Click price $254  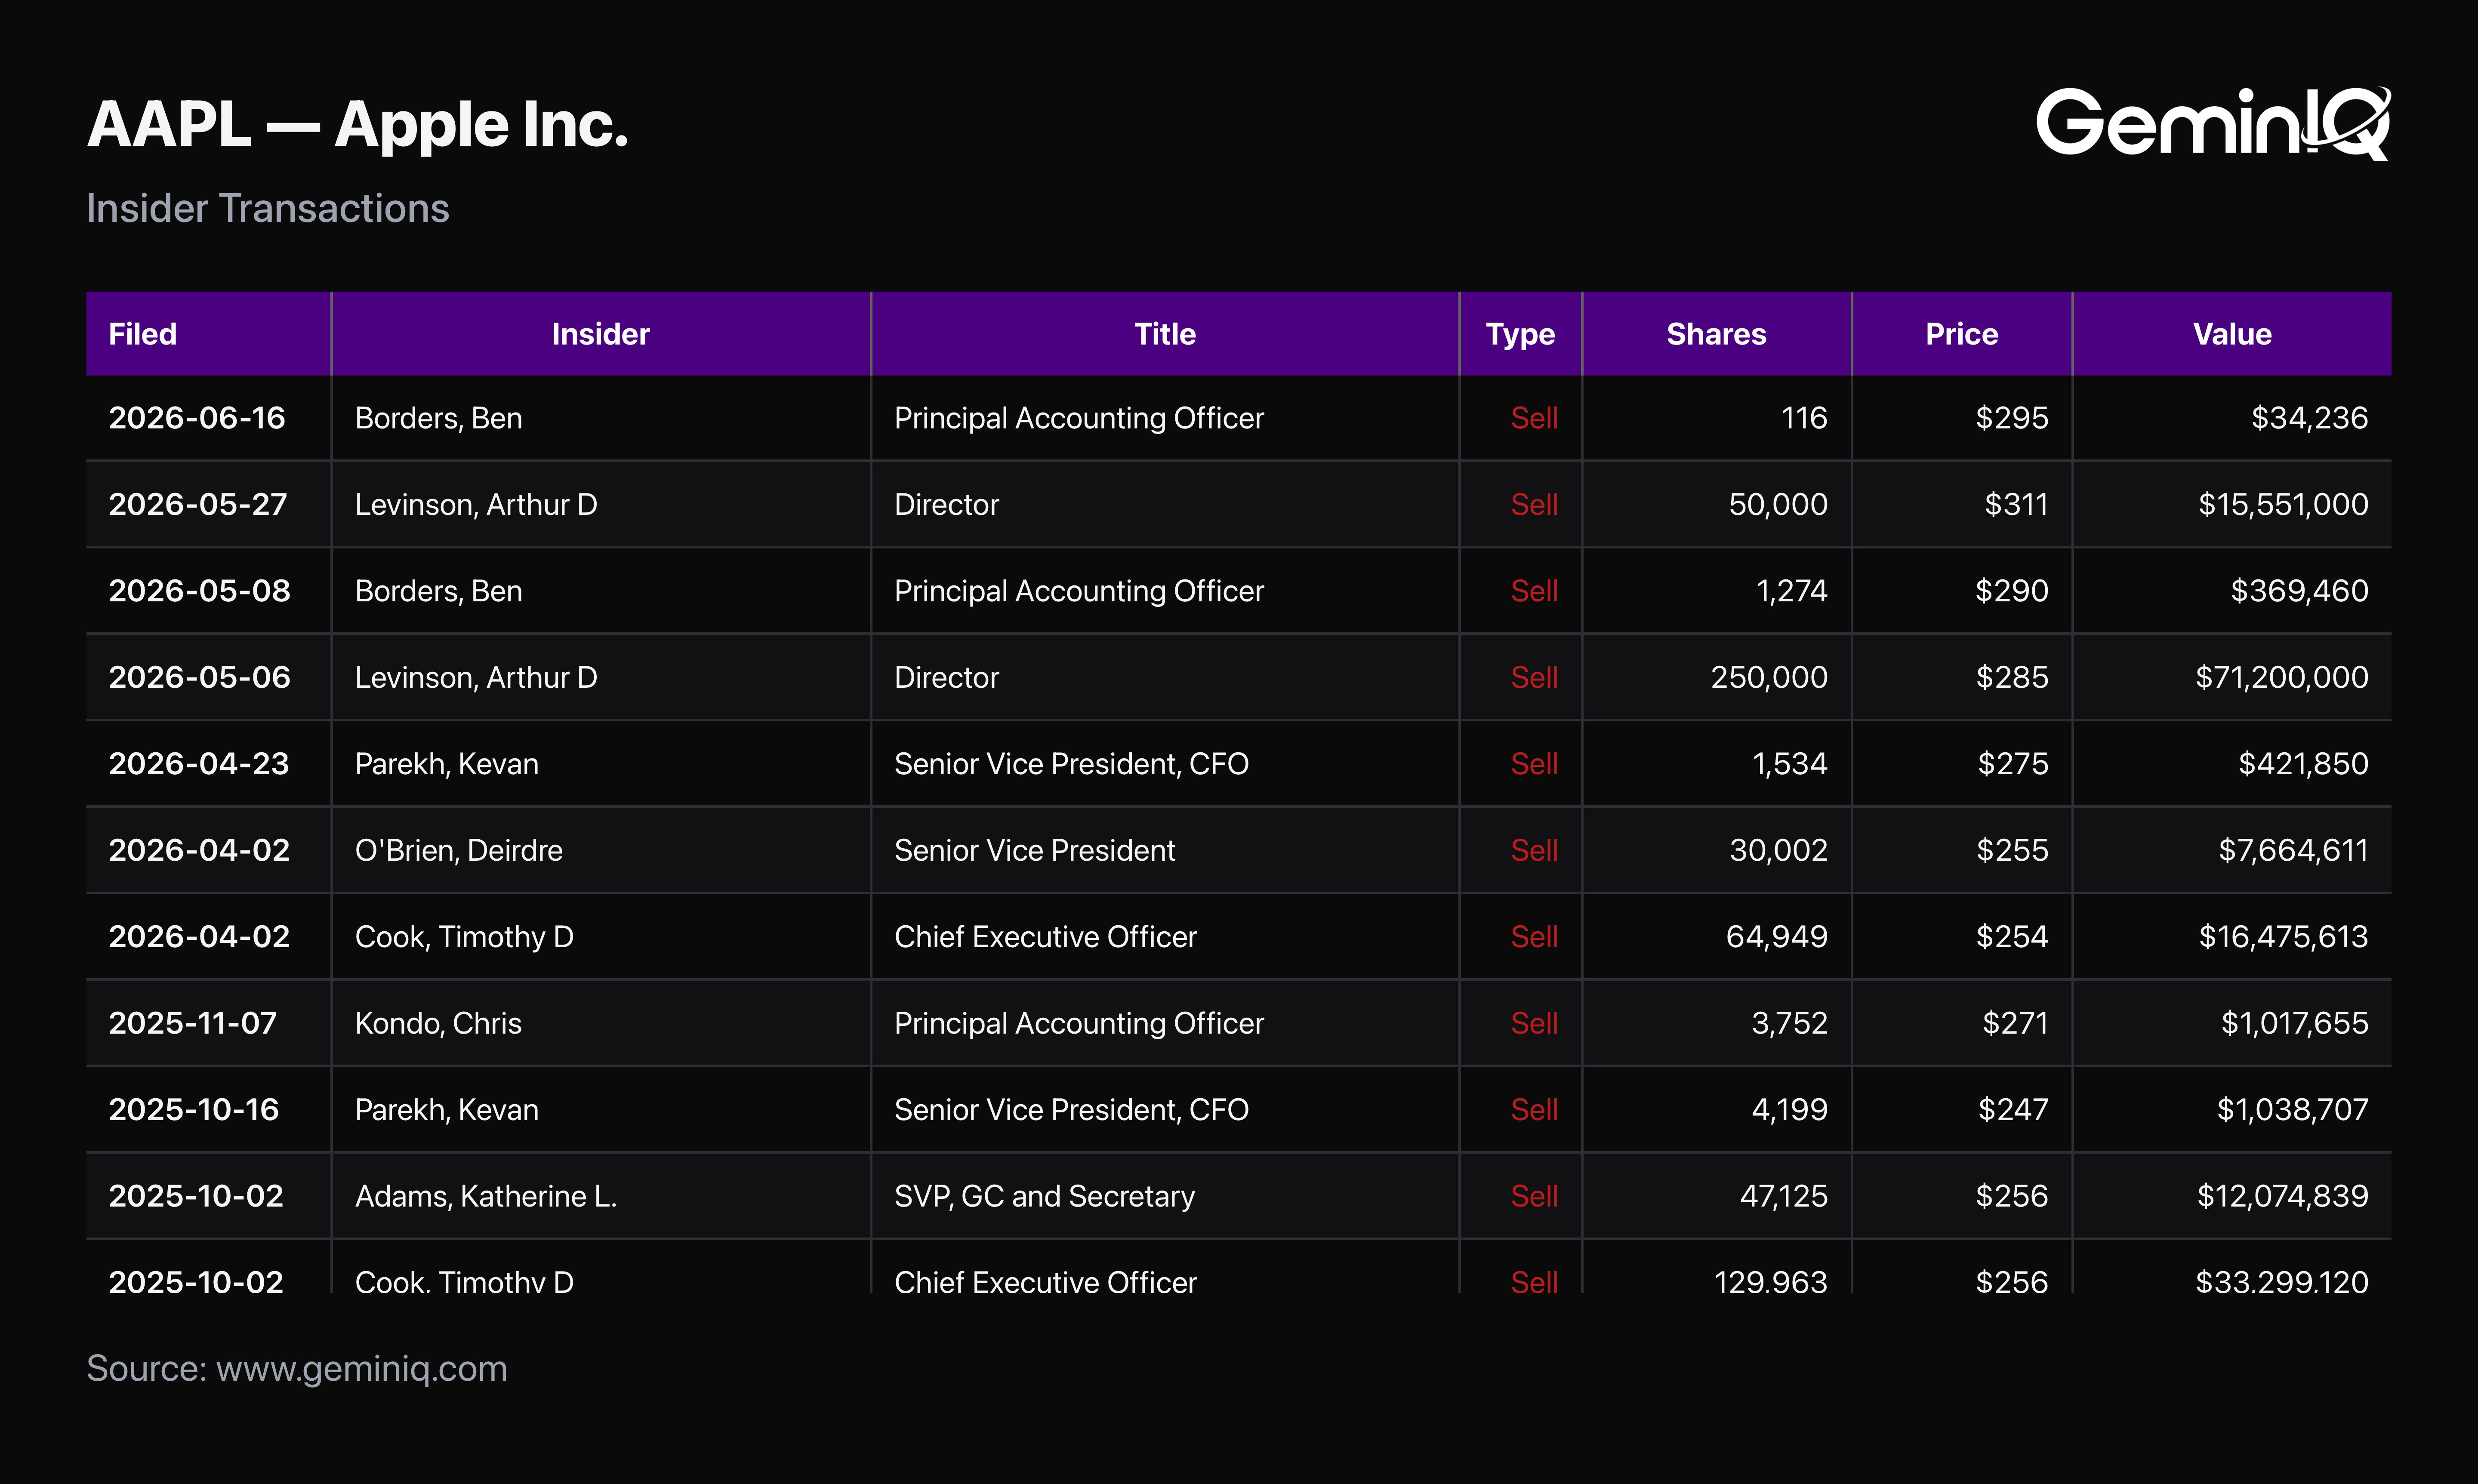pyautogui.click(x=2012, y=937)
